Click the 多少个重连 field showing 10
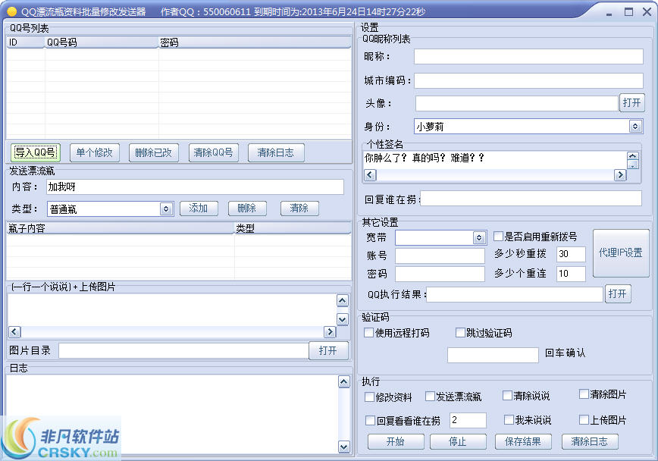The image size is (658, 461). click(571, 274)
